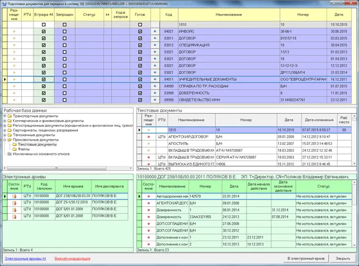Click Статус header in top table
This screenshot has width=359, height=266.
pyautogui.click(x=89, y=15)
